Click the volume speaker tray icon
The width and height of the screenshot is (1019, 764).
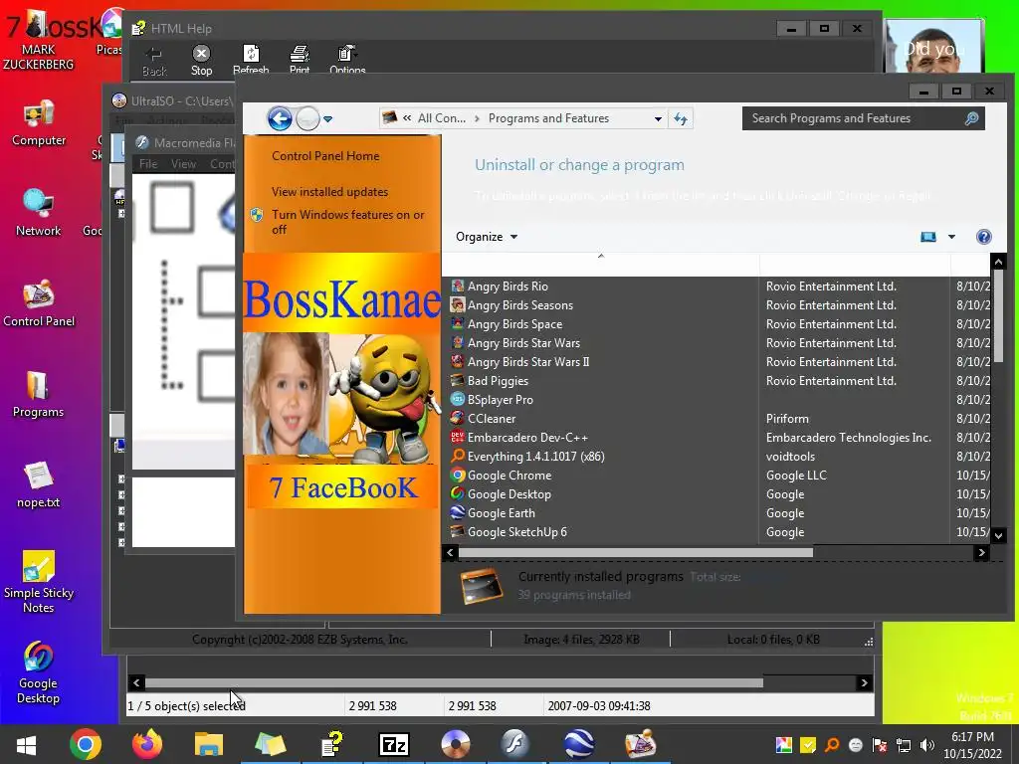[x=927, y=745]
